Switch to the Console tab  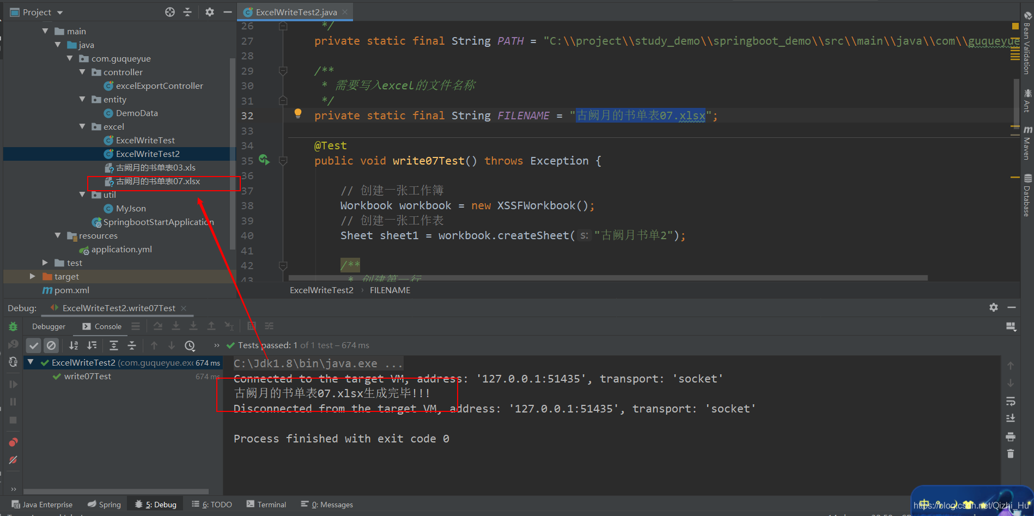pyautogui.click(x=102, y=326)
